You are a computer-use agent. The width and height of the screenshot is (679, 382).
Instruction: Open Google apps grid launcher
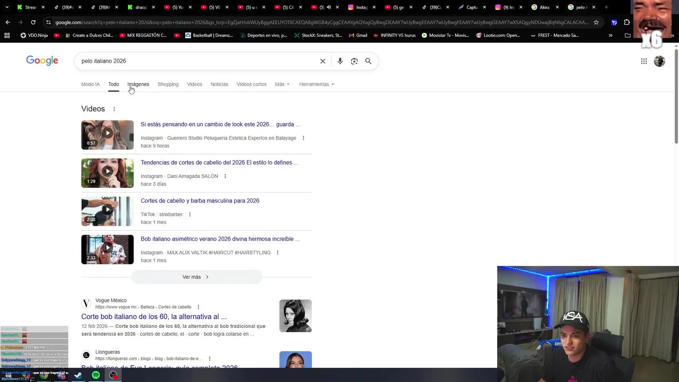tap(643, 61)
